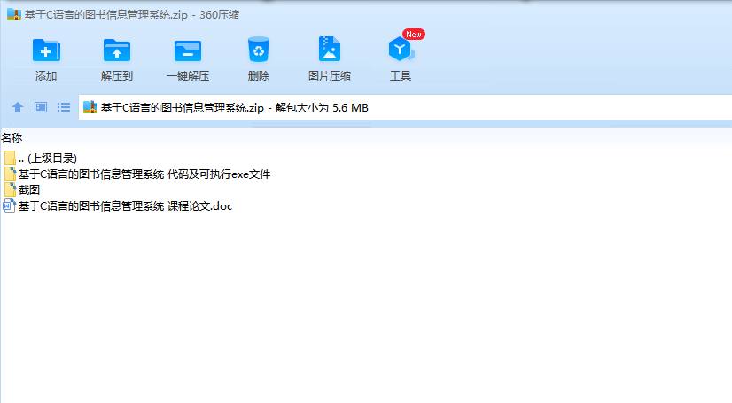Image resolution: width=732 pixels, height=403 pixels.
Task: Click the 添加 (Add) toolbar icon
Action: (x=46, y=50)
